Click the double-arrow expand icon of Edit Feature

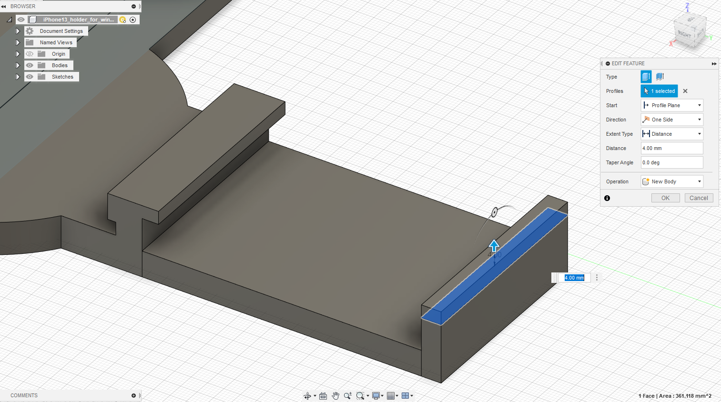click(714, 63)
